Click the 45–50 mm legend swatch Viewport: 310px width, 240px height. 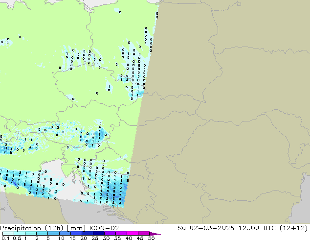tap(144, 234)
